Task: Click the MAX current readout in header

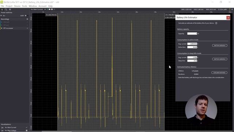Action: [x=211, y=10]
